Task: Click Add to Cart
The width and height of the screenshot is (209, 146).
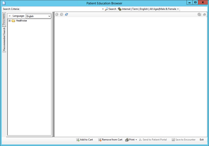Action: pos(84,140)
